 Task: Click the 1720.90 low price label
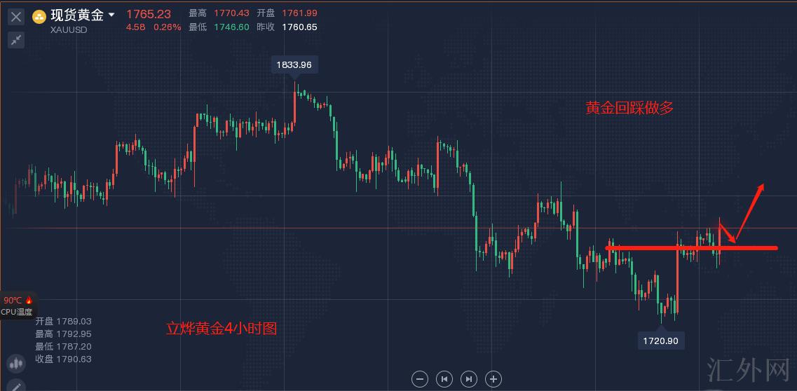(x=661, y=341)
